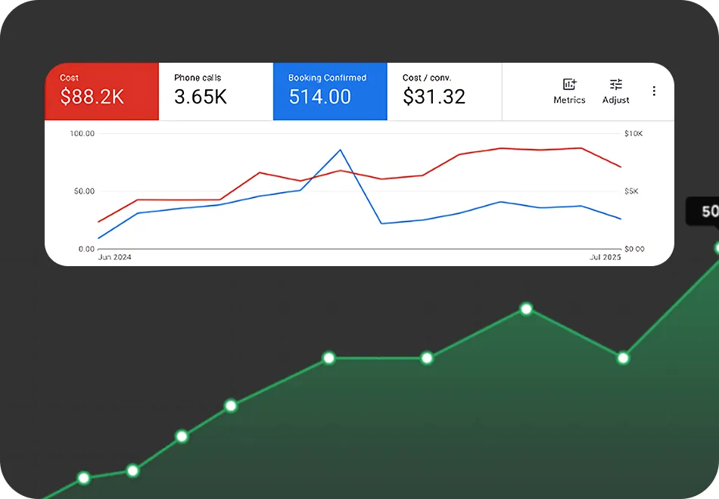Click the 50.00 left axis label
719x499 pixels.
(83, 191)
